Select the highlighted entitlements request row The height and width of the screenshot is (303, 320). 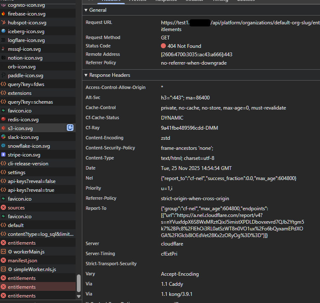(x=38, y=287)
